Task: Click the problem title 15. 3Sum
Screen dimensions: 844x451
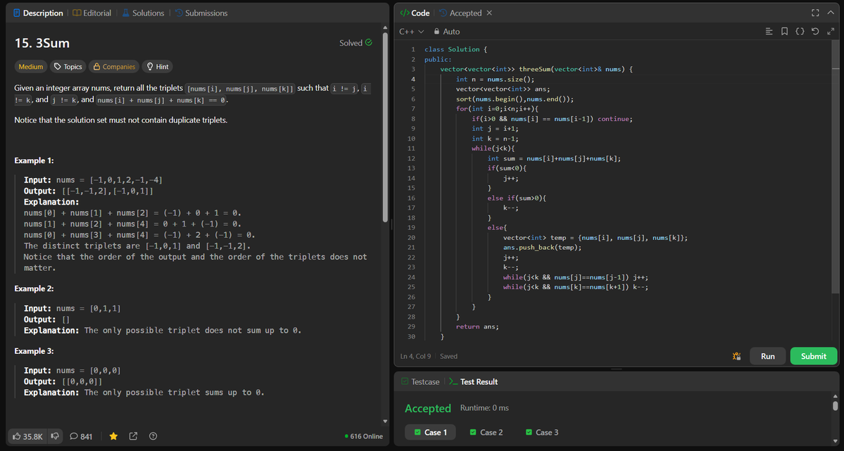Action: 42,43
